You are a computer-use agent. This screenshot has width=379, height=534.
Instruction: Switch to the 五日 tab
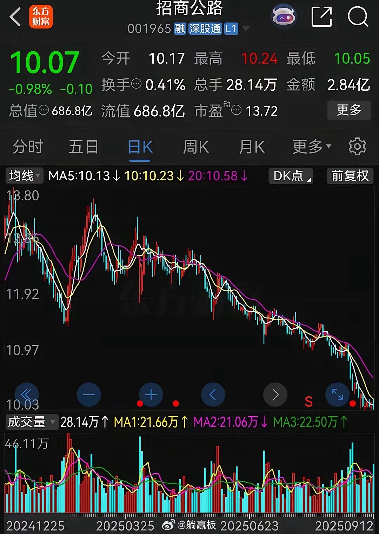pyautogui.click(x=84, y=147)
